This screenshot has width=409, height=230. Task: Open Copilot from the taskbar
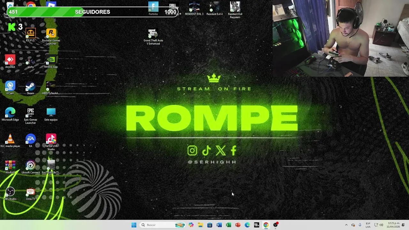[191, 225]
